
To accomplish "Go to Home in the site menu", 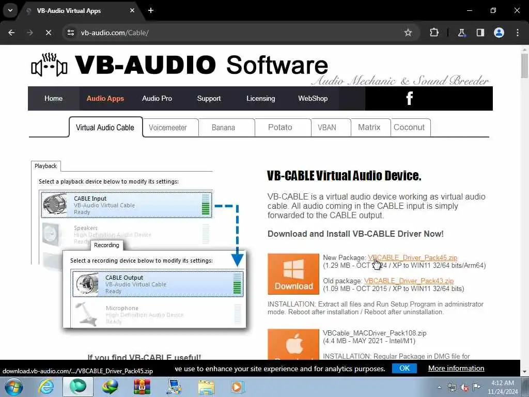I will pyautogui.click(x=54, y=98).
